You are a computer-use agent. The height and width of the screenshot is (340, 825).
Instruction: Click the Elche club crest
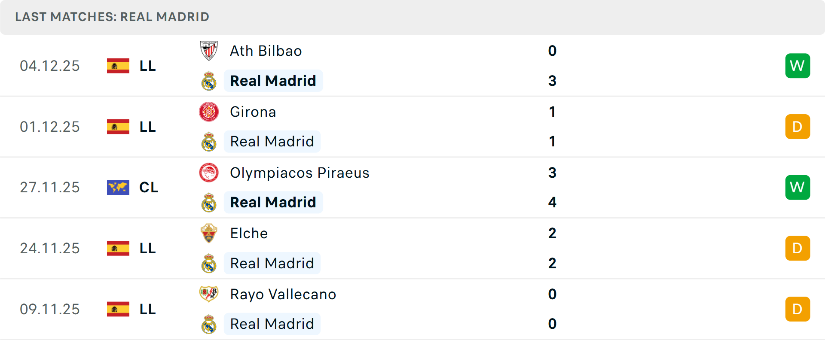pos(209,233)
